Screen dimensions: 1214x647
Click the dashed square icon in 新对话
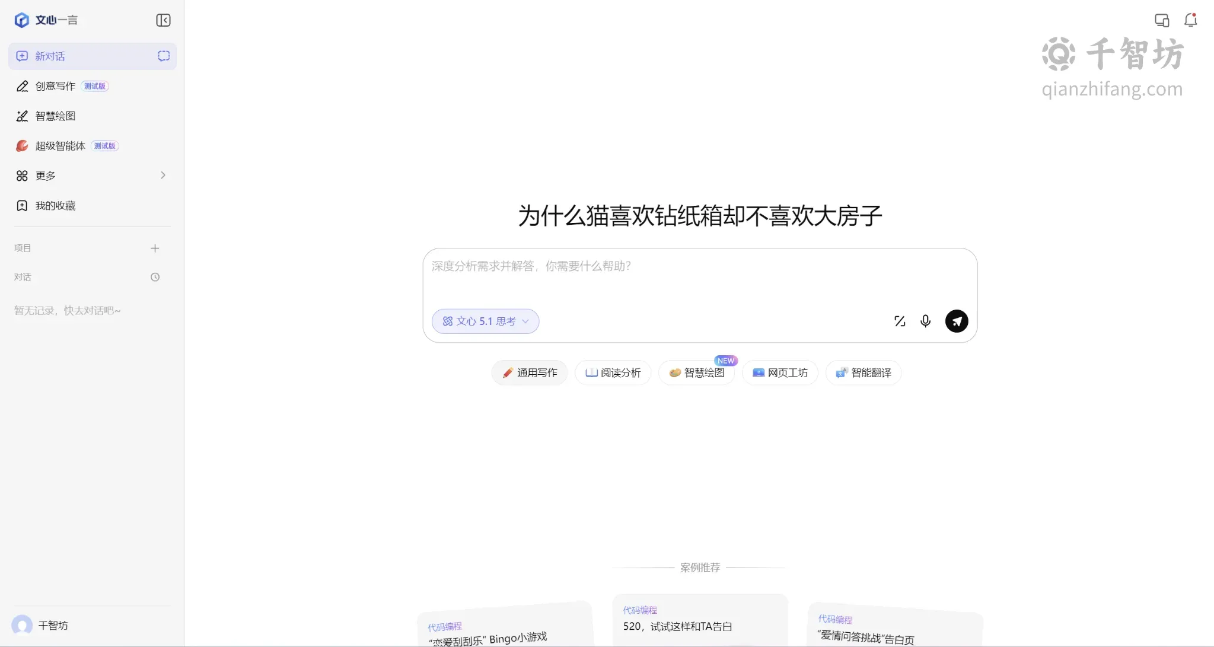click(x=164, y=56)
